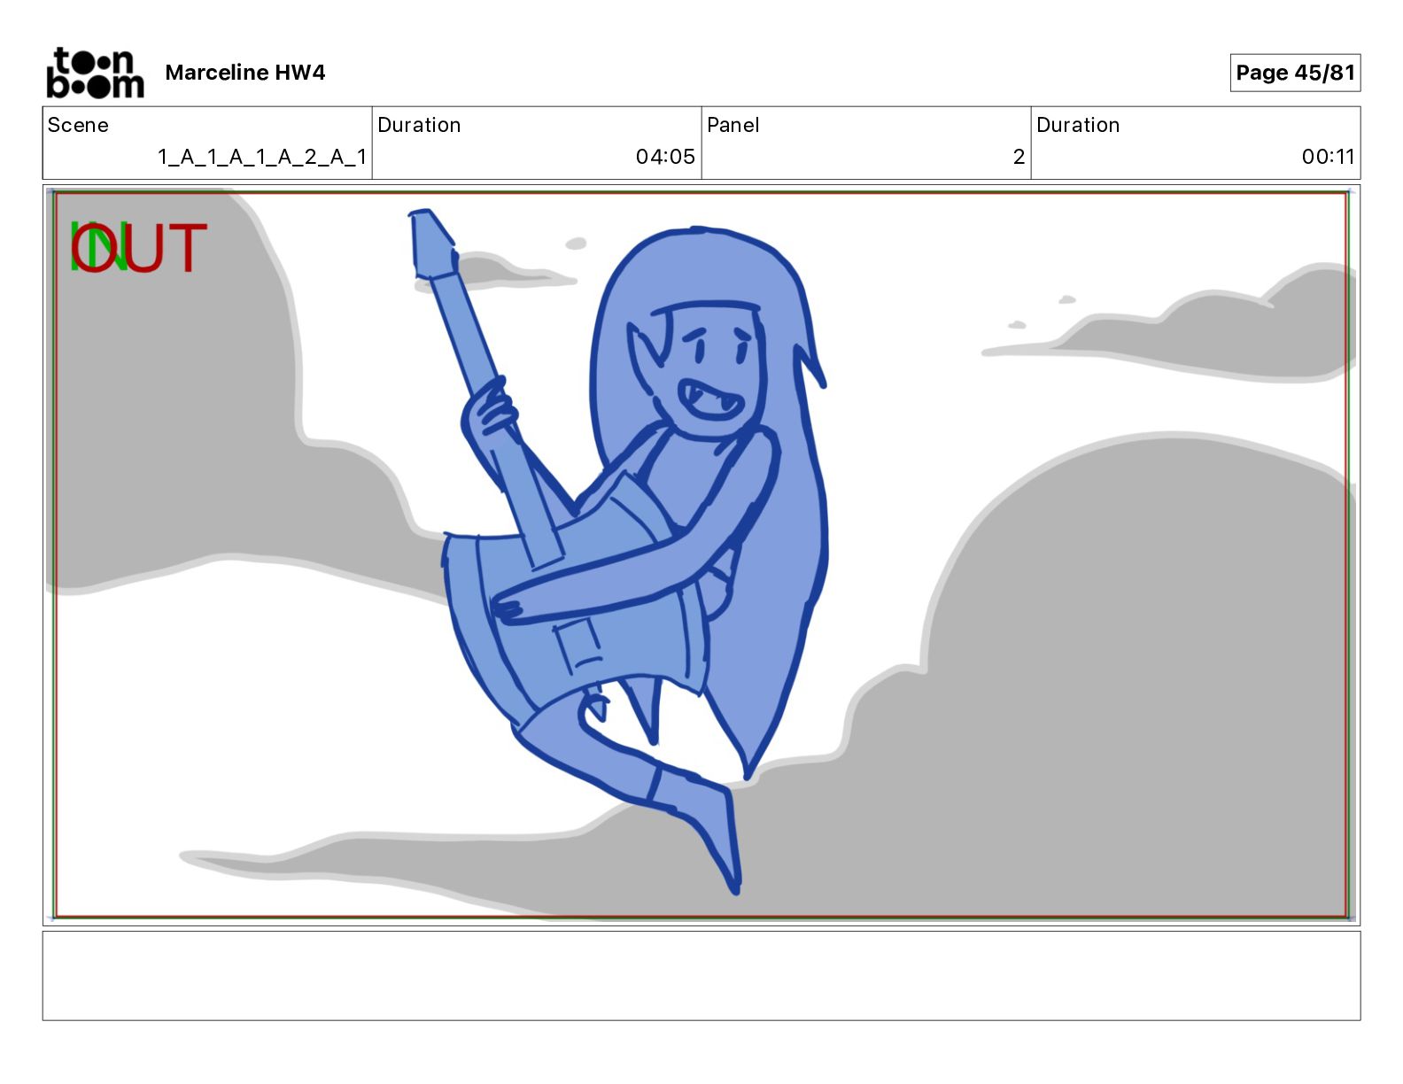Select the title text 'Marceline HW4'
The height and width of the screenshot is (1084, 1403).
(245, 73)
